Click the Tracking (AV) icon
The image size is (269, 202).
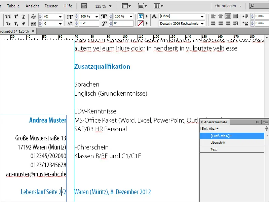[x=33, y=24]
